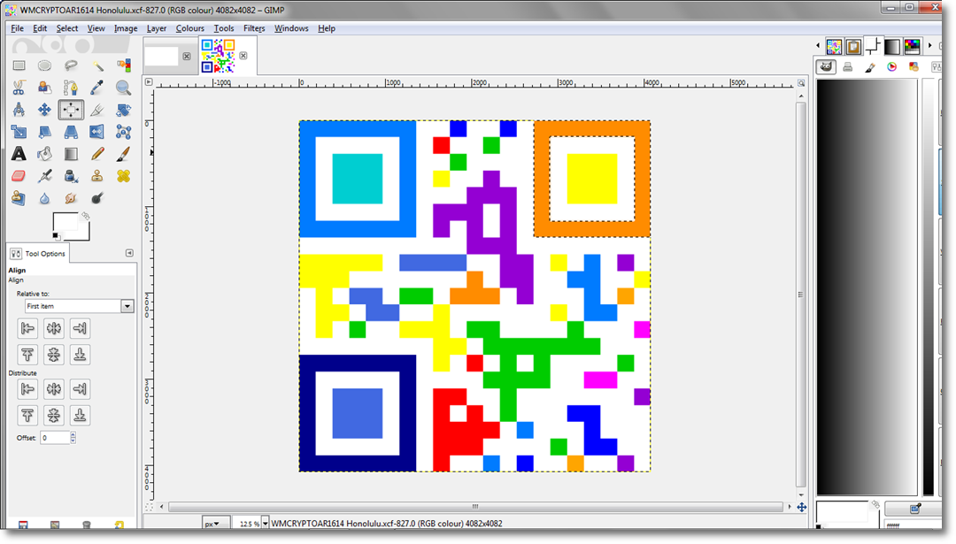This screenshot has height=544, width=956.
Task: Open the Windows menu
Action: [x=291, y=28]
